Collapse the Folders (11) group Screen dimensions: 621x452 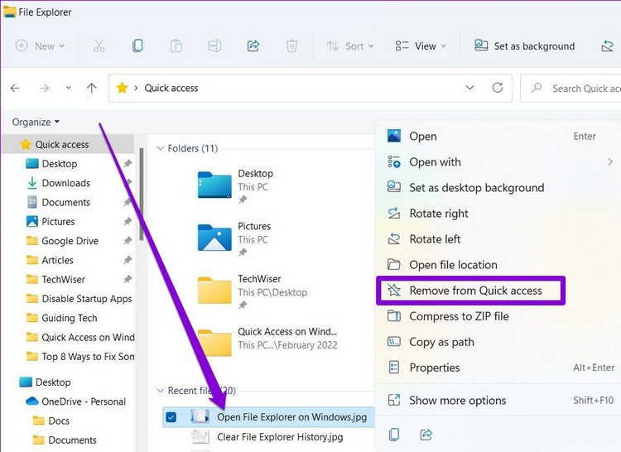(161, 148)
